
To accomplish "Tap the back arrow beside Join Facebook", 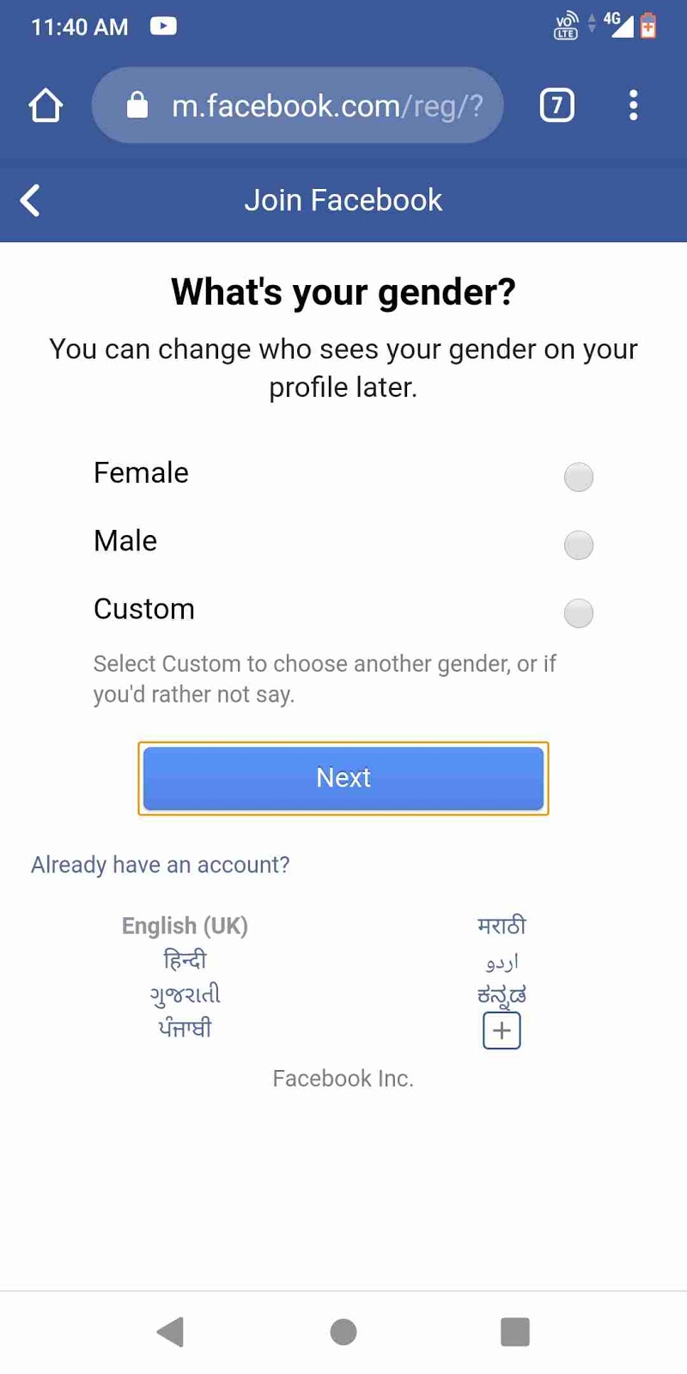I will point(30,199).
